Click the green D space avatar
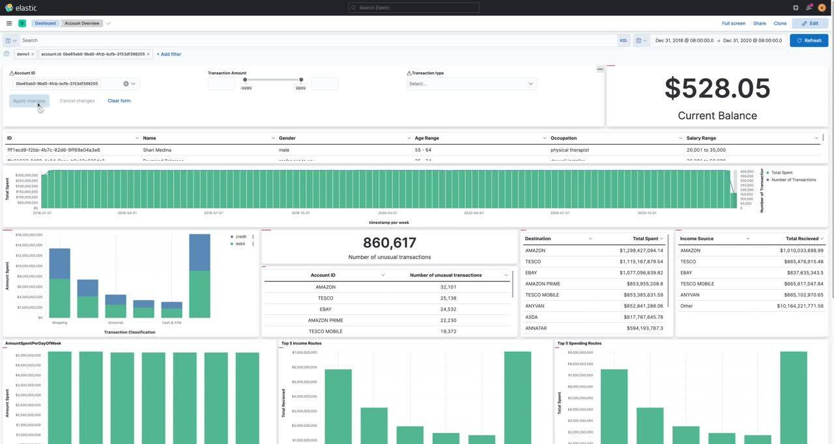Viewport: 834px width, 444px height. coord(22,23)
